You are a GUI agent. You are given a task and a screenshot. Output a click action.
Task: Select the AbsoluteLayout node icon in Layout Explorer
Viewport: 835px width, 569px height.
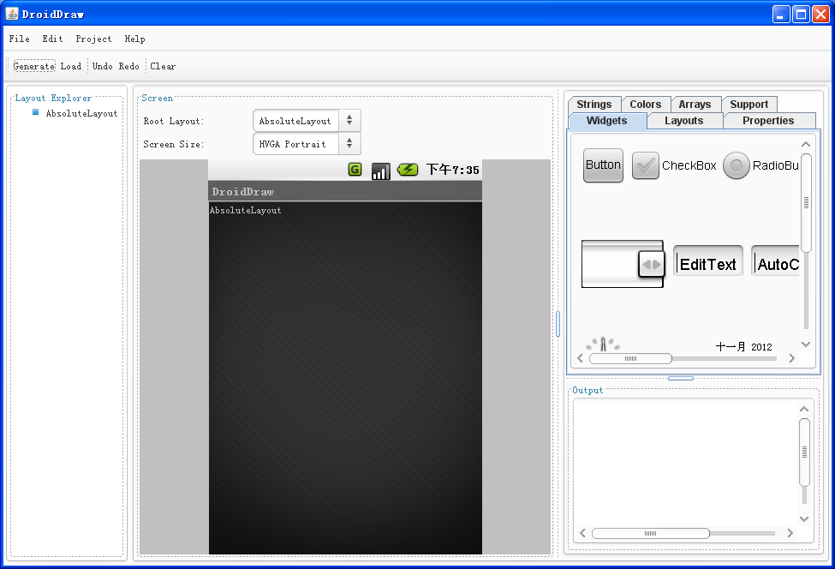click(36, 112)
